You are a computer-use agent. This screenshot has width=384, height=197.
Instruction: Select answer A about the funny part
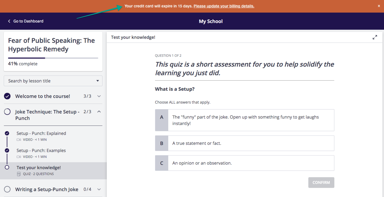[x=244, y=120]
